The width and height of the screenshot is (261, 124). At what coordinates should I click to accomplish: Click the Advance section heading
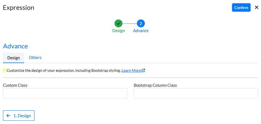pos(15,46)
